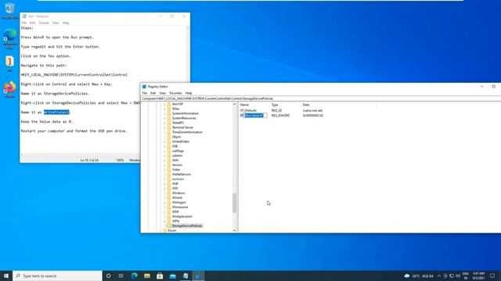Viewport: 501px width, 281px height.
Task: Click the taskbar clock and date
Action: click(478, 276)
